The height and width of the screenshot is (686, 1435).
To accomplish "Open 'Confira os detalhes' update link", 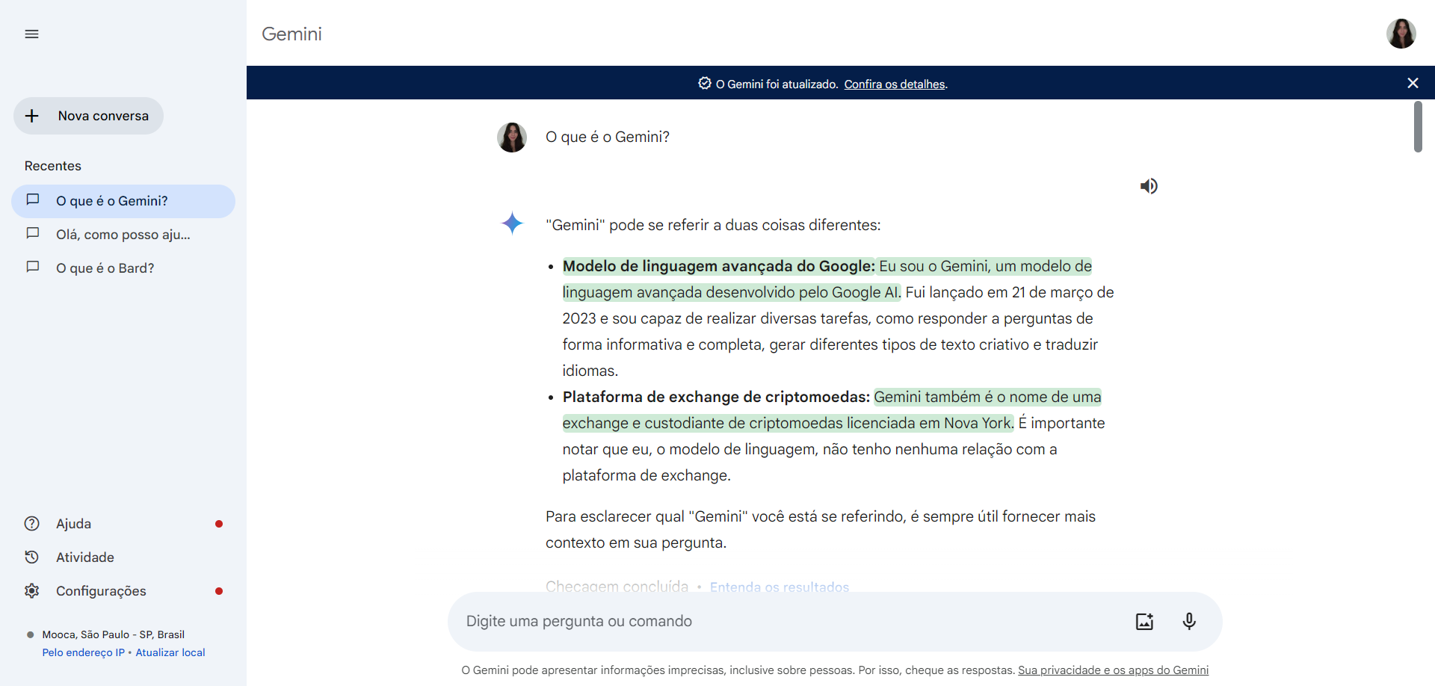I will [x=895, y=84].
